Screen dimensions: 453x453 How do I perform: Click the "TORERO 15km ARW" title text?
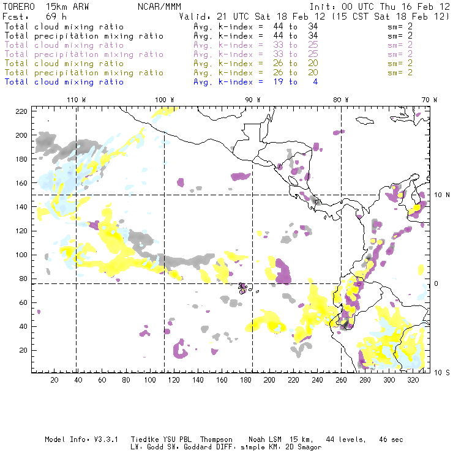pyautogui.click(x=46, y=6)
